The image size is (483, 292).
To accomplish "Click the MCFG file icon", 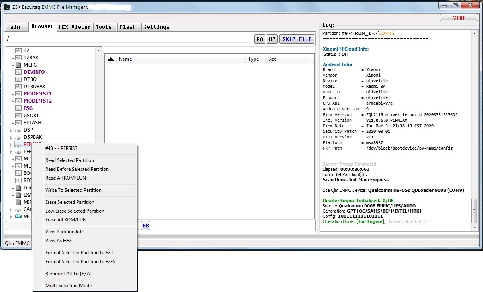I will [18, 65].
